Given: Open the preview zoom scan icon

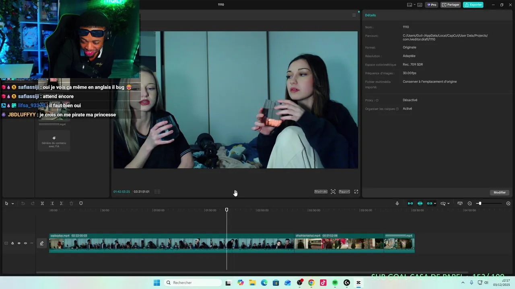Looking at the screenshot, I should click(x=333, y=192).
